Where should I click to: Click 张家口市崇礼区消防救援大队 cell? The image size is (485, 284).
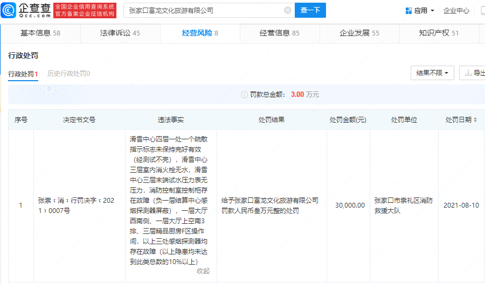tap(404, 205)
